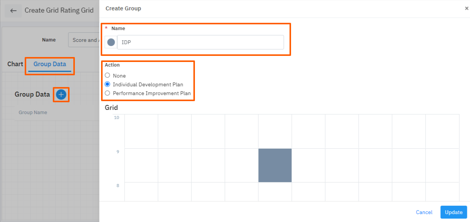Switch to the Chart tab
Image resolution: width=470 pixels, height=222 pixels.
(15, 64)
